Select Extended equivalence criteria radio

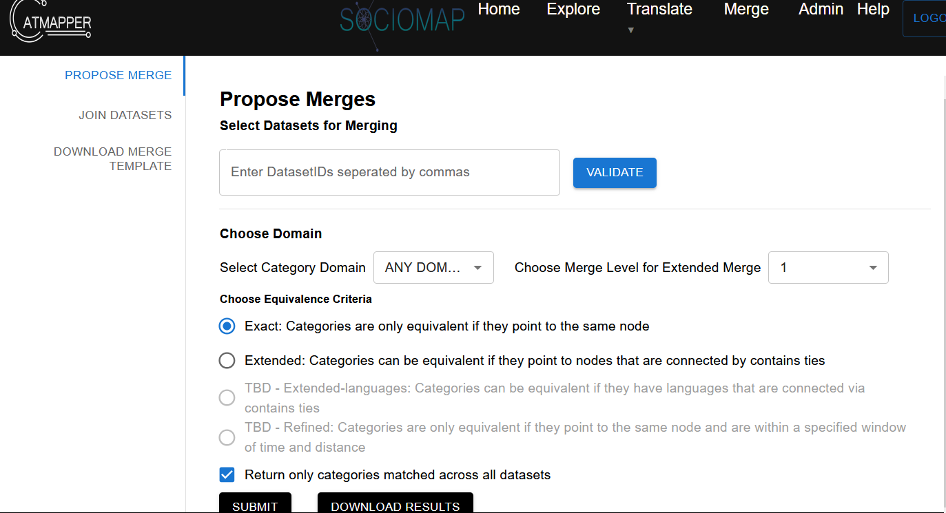227,361
